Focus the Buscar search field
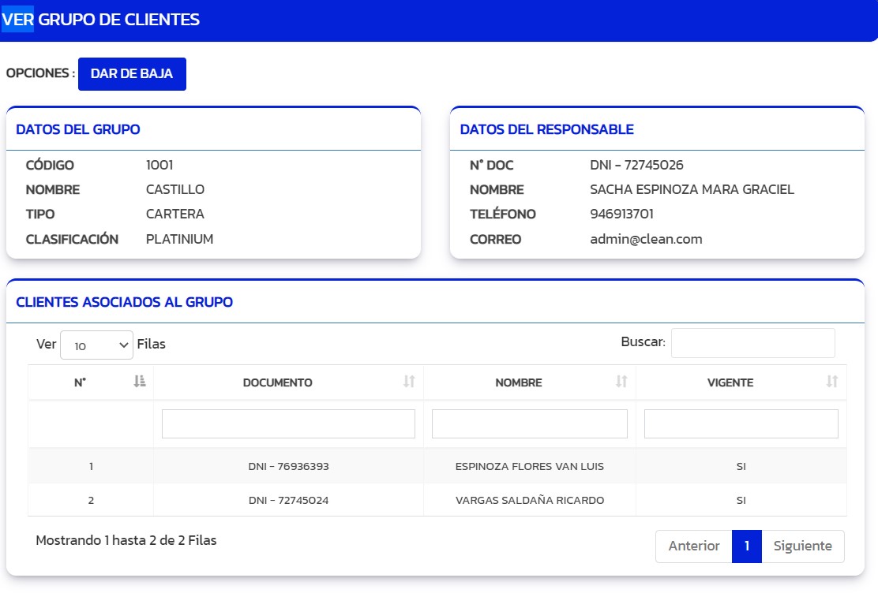 point(752,343)
